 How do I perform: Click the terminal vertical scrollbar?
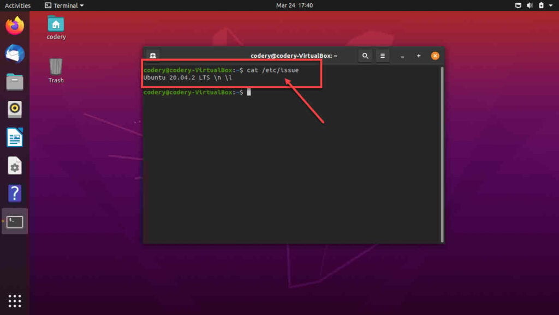(x=442, y=154)
